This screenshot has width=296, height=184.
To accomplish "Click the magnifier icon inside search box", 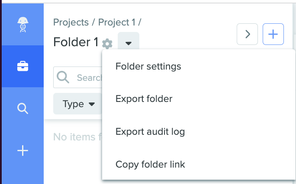I will tap(63, 77).
